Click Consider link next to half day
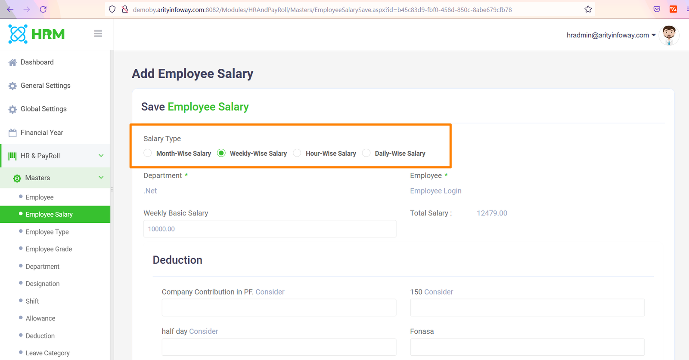 coord(204,331)
